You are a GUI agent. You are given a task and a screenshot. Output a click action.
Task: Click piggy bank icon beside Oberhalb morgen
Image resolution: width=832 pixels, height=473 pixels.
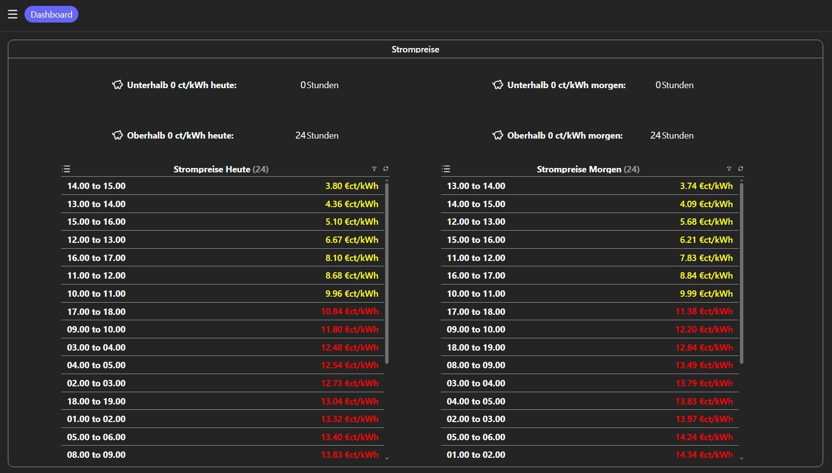coord(498,135)
